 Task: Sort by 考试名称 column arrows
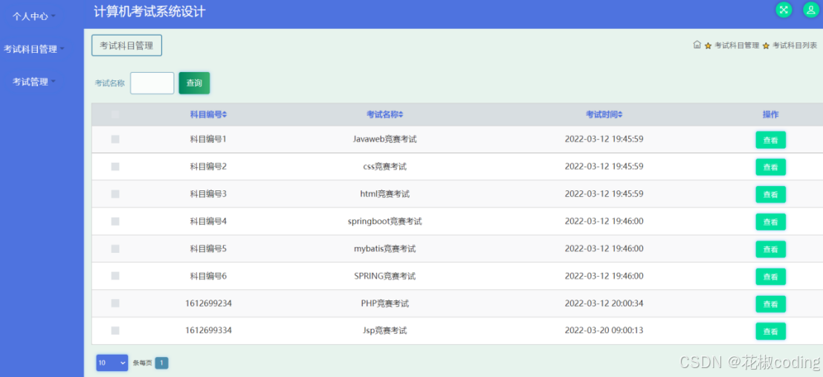(x=401, y=115)
